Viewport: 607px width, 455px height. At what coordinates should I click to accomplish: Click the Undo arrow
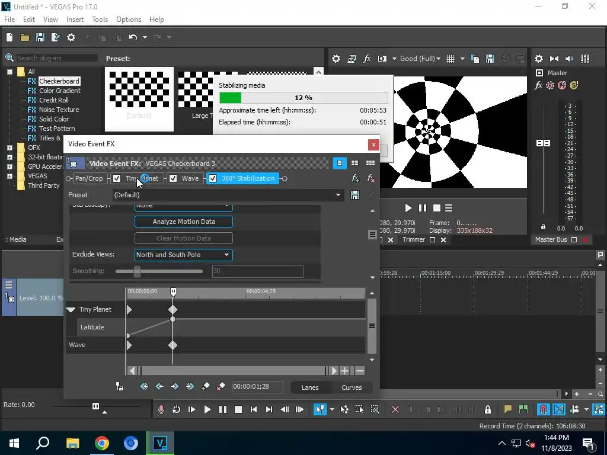(x=133, y=37)
